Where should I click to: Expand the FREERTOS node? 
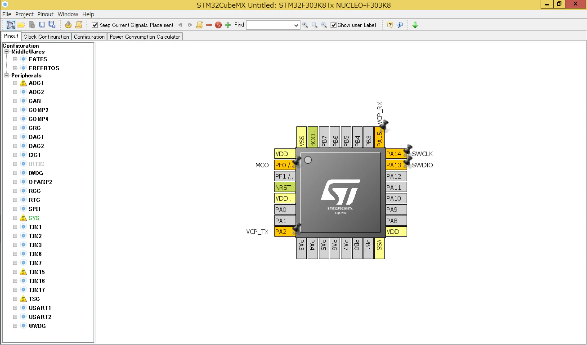point(15,68)
